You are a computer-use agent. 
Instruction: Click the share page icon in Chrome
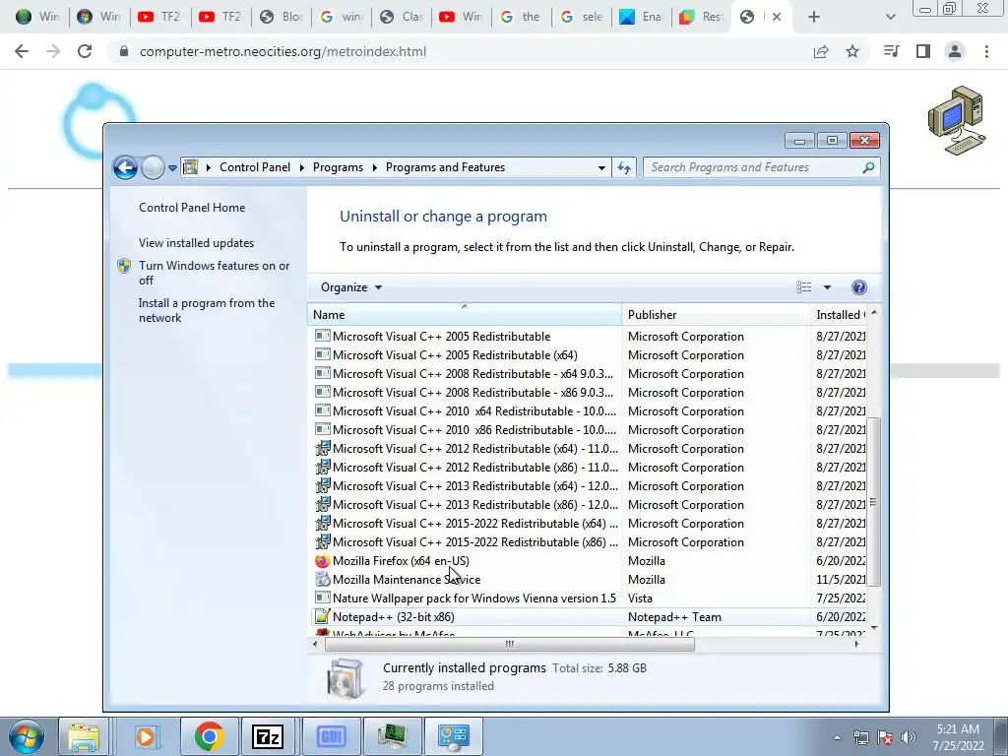tap(821, 51)
